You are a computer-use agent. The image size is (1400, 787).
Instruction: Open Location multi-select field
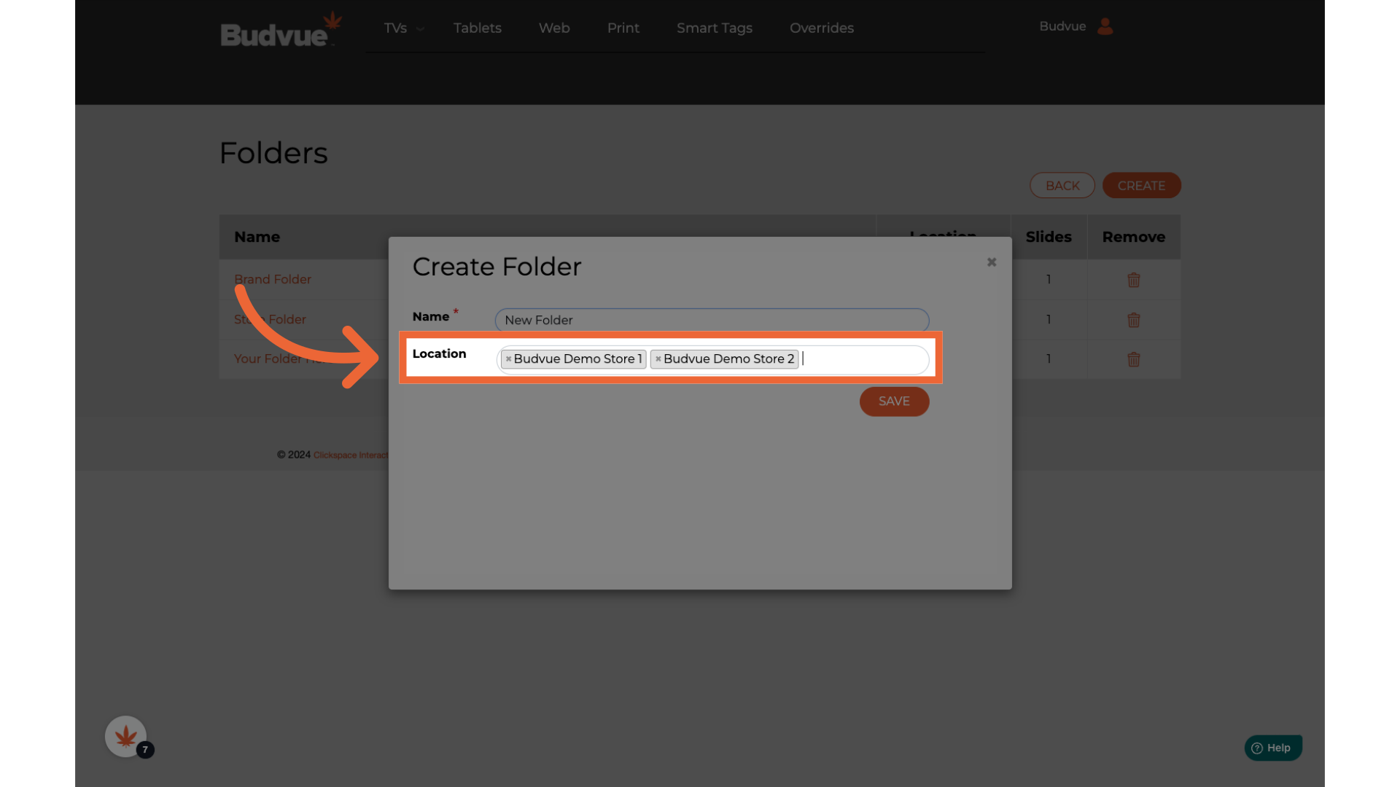tap(864, 359)
